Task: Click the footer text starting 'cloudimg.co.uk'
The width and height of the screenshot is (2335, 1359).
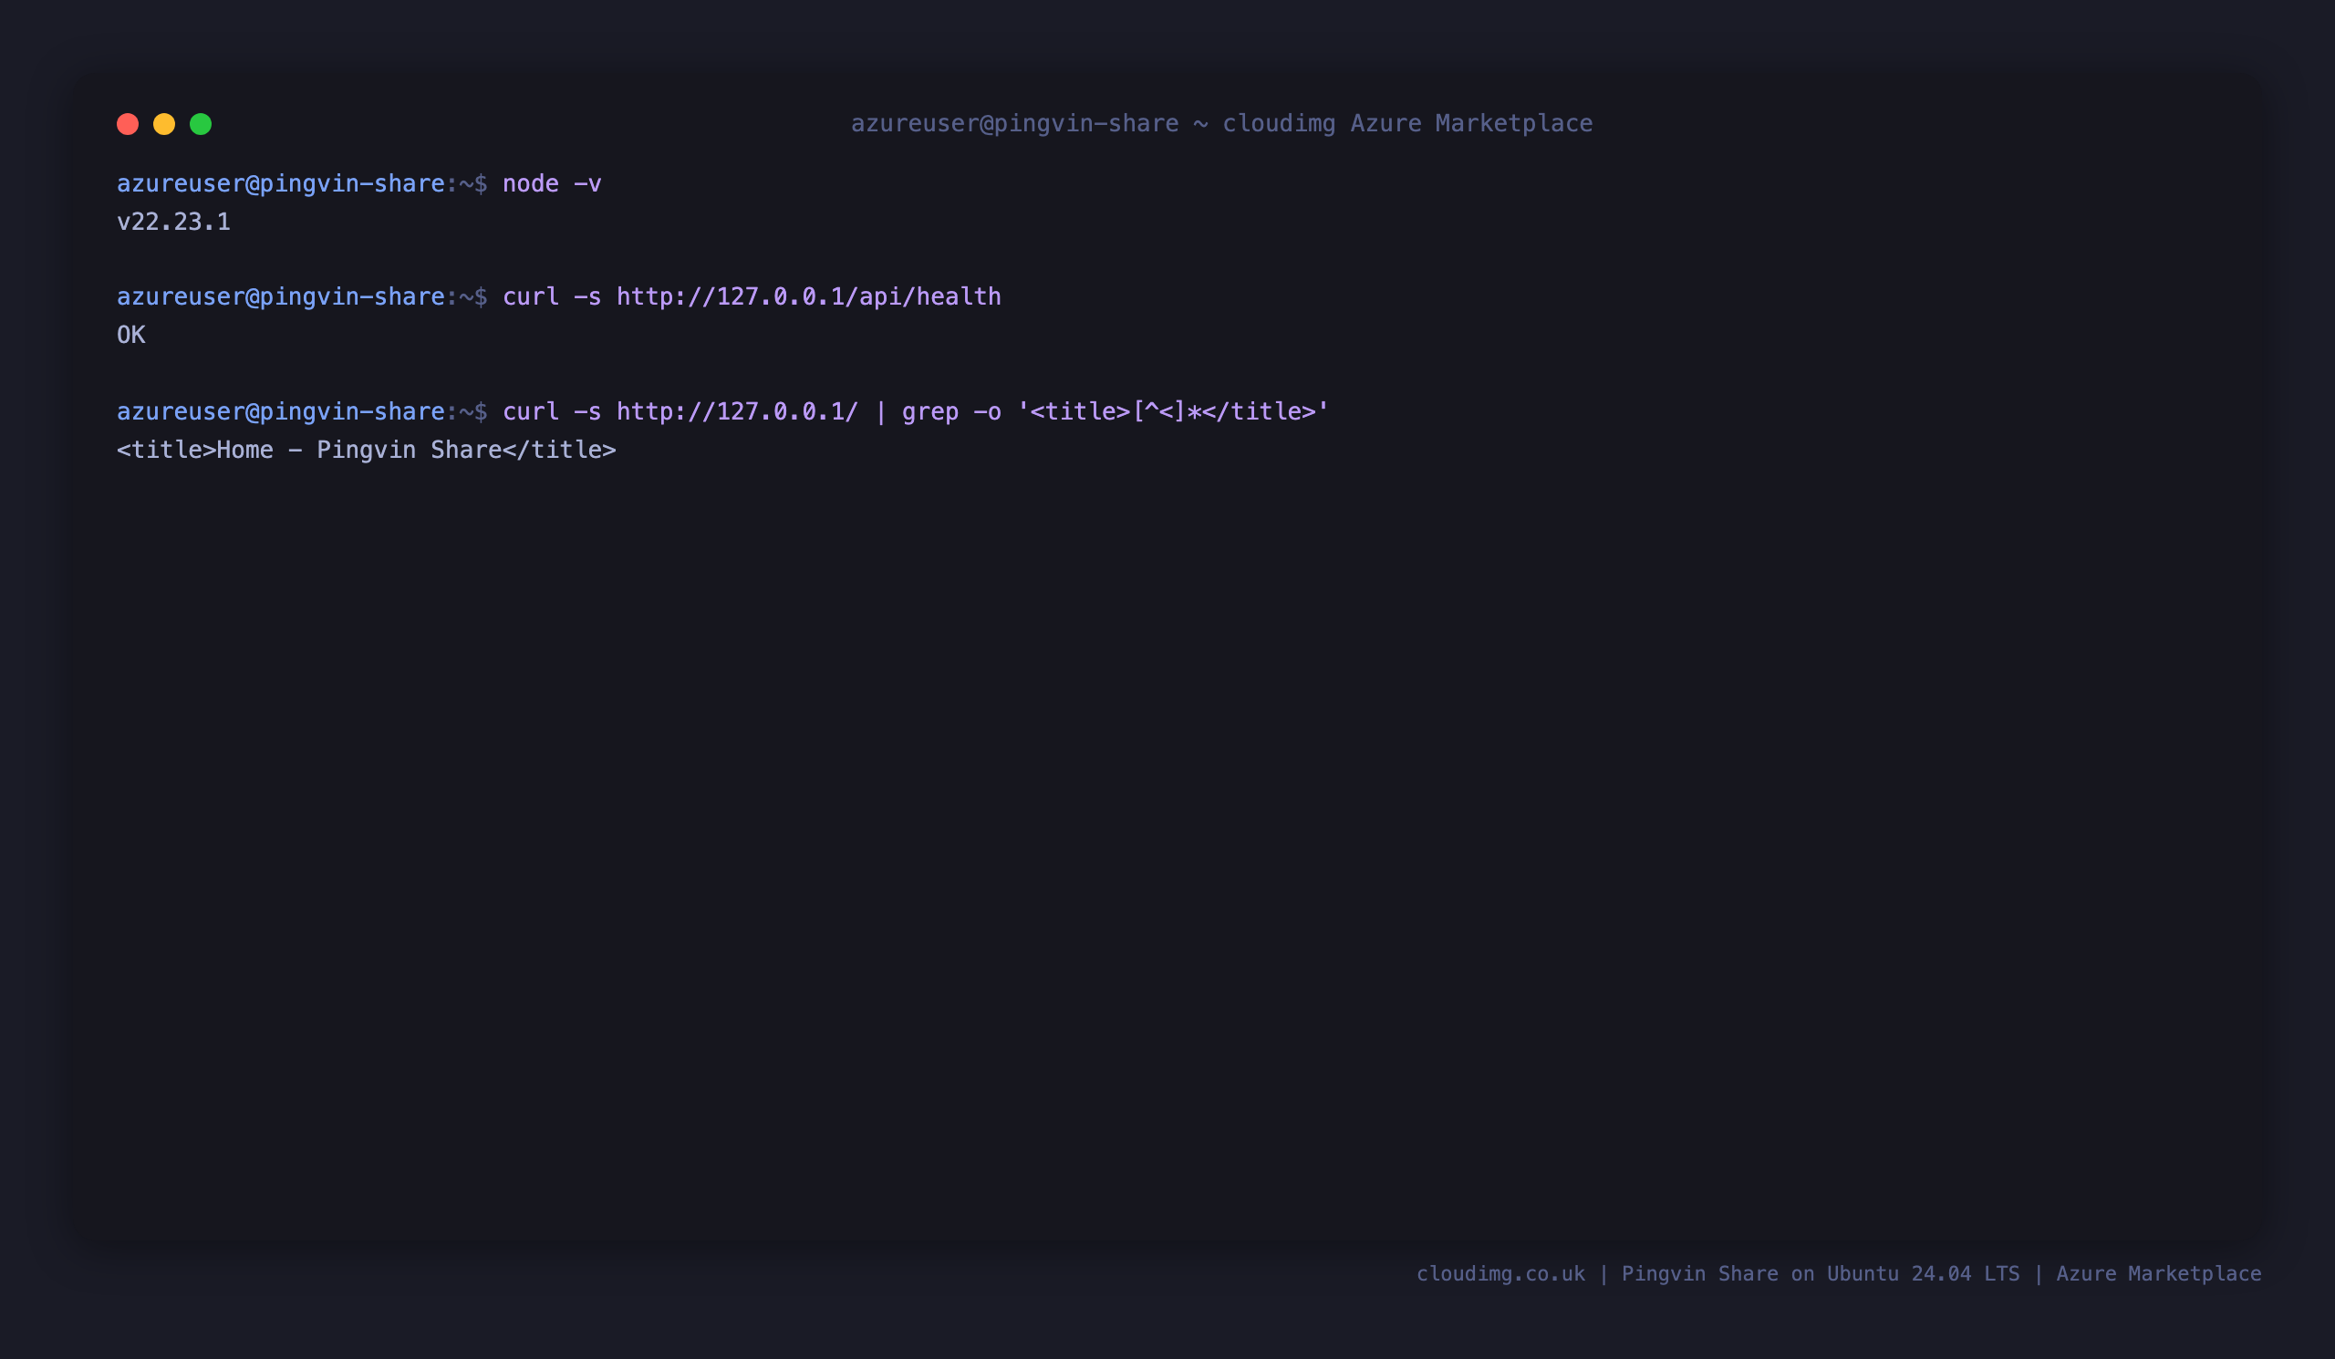Action: coord(1838,1274)
